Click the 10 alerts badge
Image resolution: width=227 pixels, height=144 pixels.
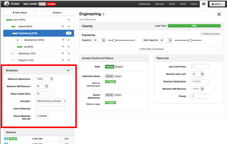point(51,4)
